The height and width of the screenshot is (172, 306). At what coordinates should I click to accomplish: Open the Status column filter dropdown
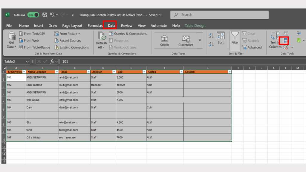(x=182, y=72)
